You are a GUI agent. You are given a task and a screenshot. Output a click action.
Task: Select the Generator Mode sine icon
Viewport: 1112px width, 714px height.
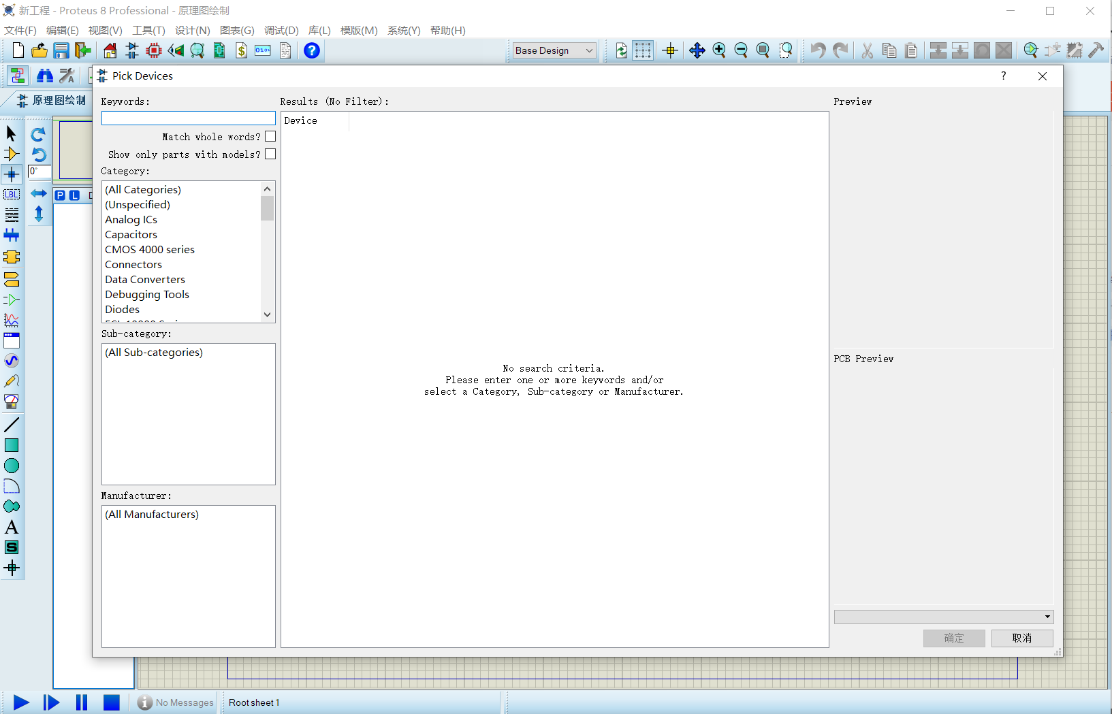point(12,361)
